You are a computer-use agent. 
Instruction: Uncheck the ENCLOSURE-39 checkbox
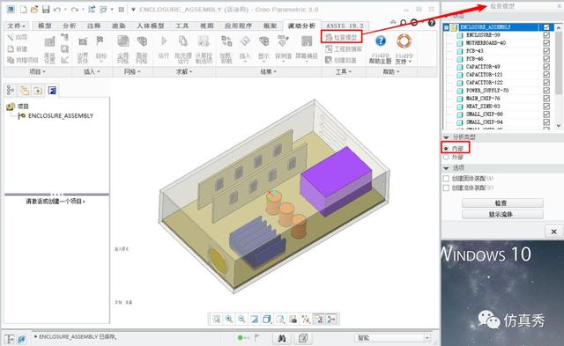546,35
